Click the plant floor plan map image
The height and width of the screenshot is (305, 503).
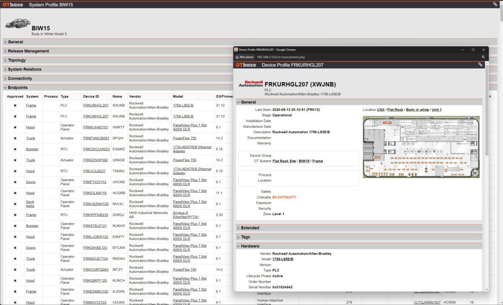(421, 146)
